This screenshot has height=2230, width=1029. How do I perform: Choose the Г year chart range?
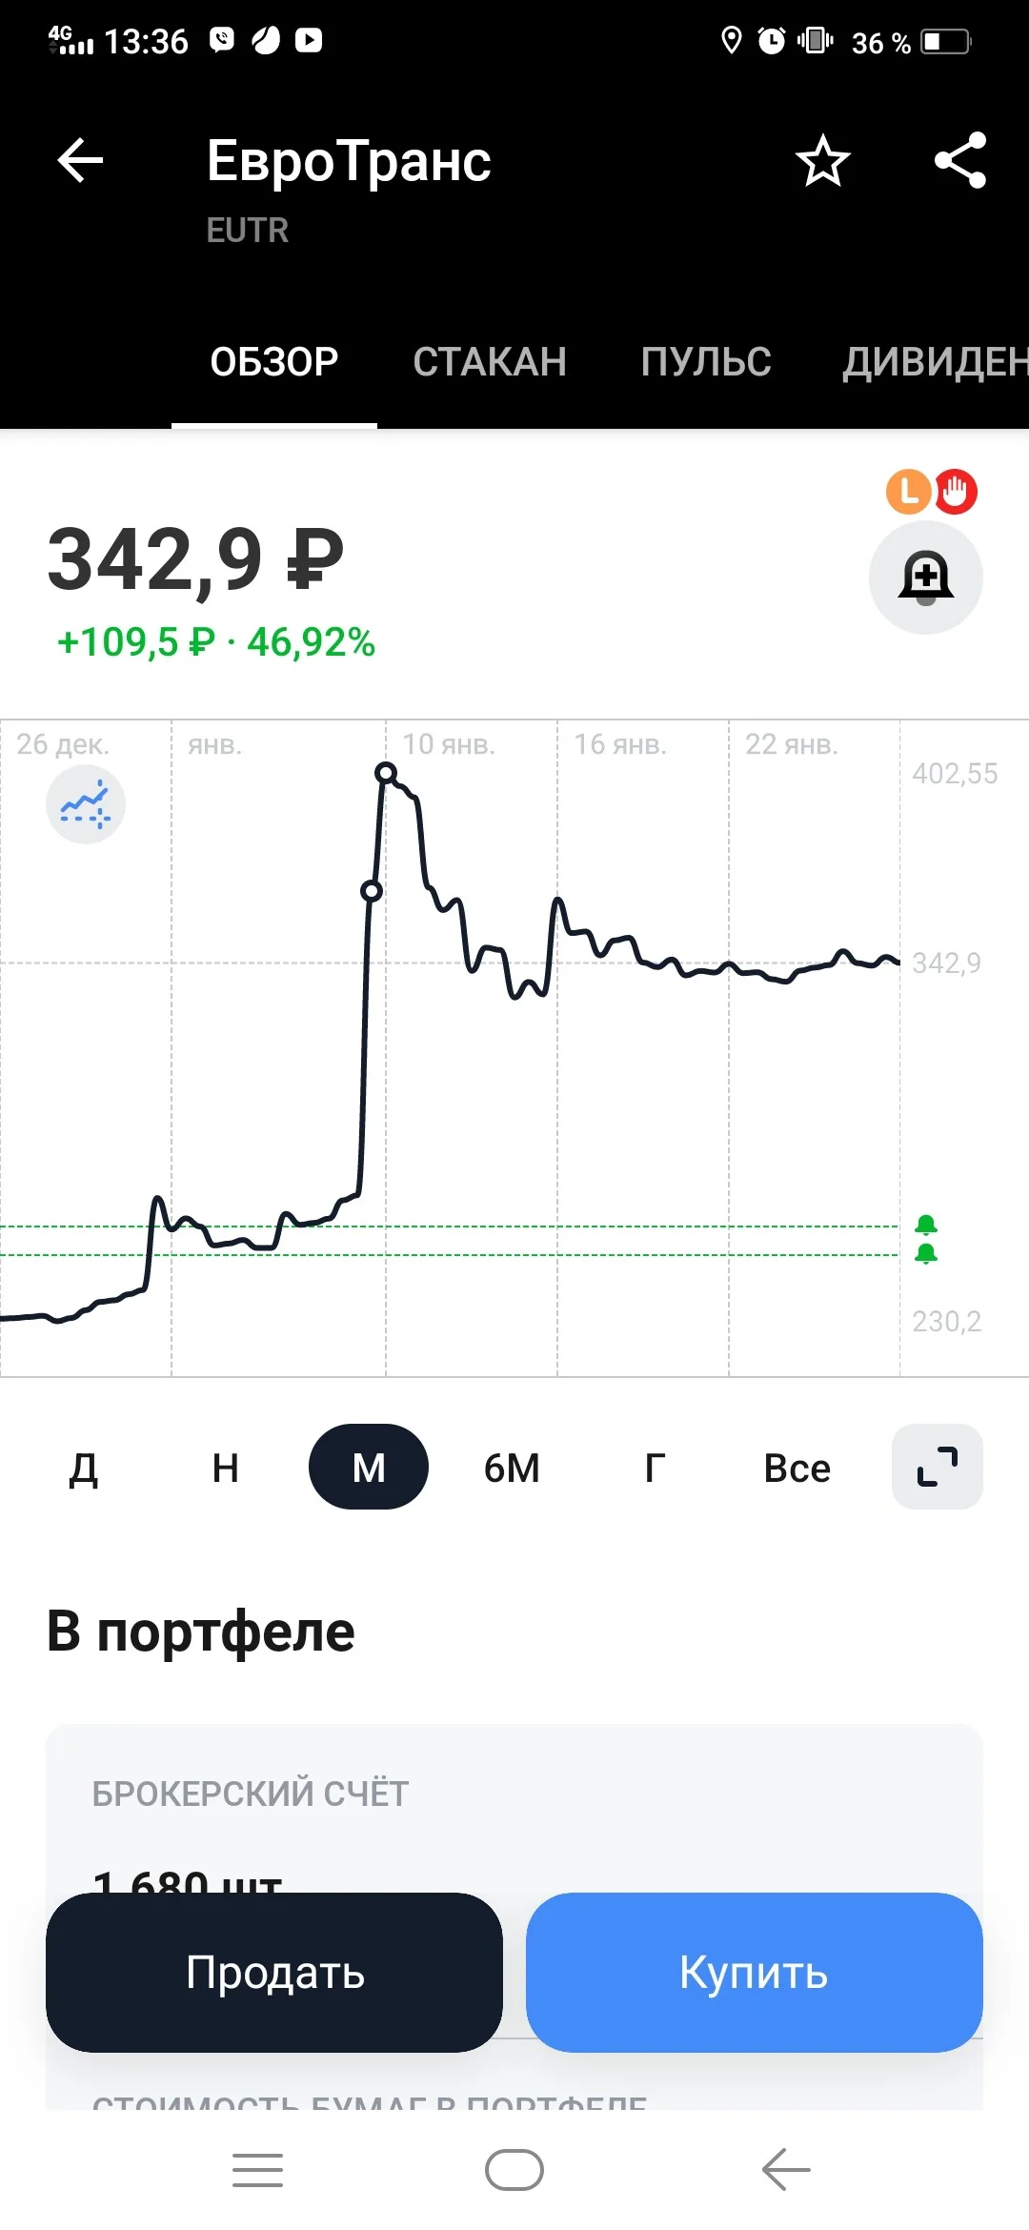655,1468
